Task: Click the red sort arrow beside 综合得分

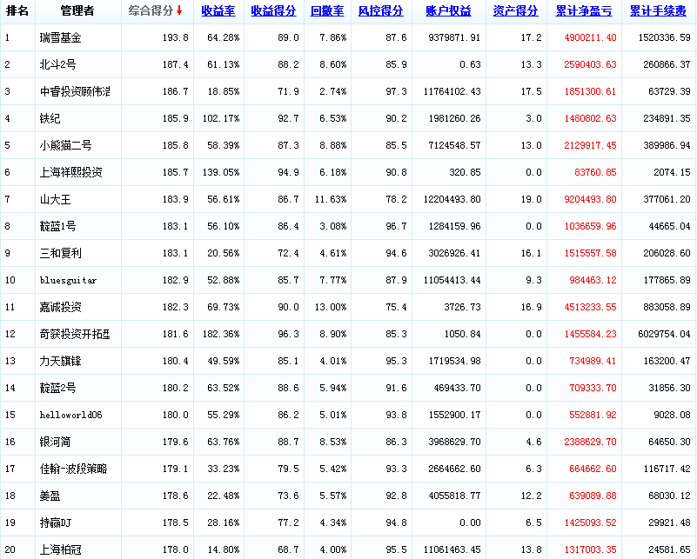Action: [179, 10]
